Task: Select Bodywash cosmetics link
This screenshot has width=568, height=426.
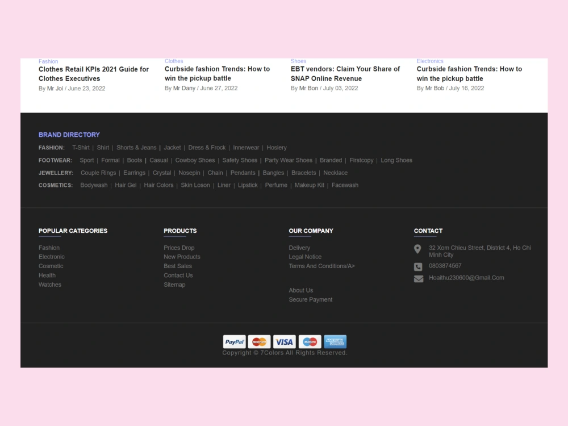Action: pos(94,185)
